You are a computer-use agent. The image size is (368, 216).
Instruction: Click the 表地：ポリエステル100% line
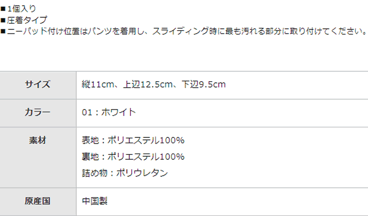click(133, 141)
